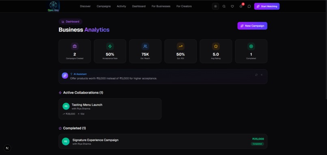Click the people Est. Reach icon
The width and height of the screenshot is (327, 155).
pos(145,47)
